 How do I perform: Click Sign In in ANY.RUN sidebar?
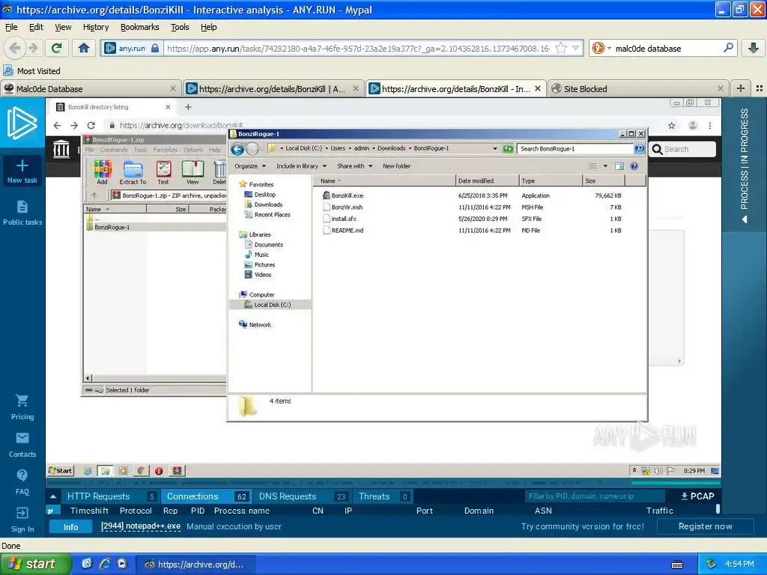22,520
